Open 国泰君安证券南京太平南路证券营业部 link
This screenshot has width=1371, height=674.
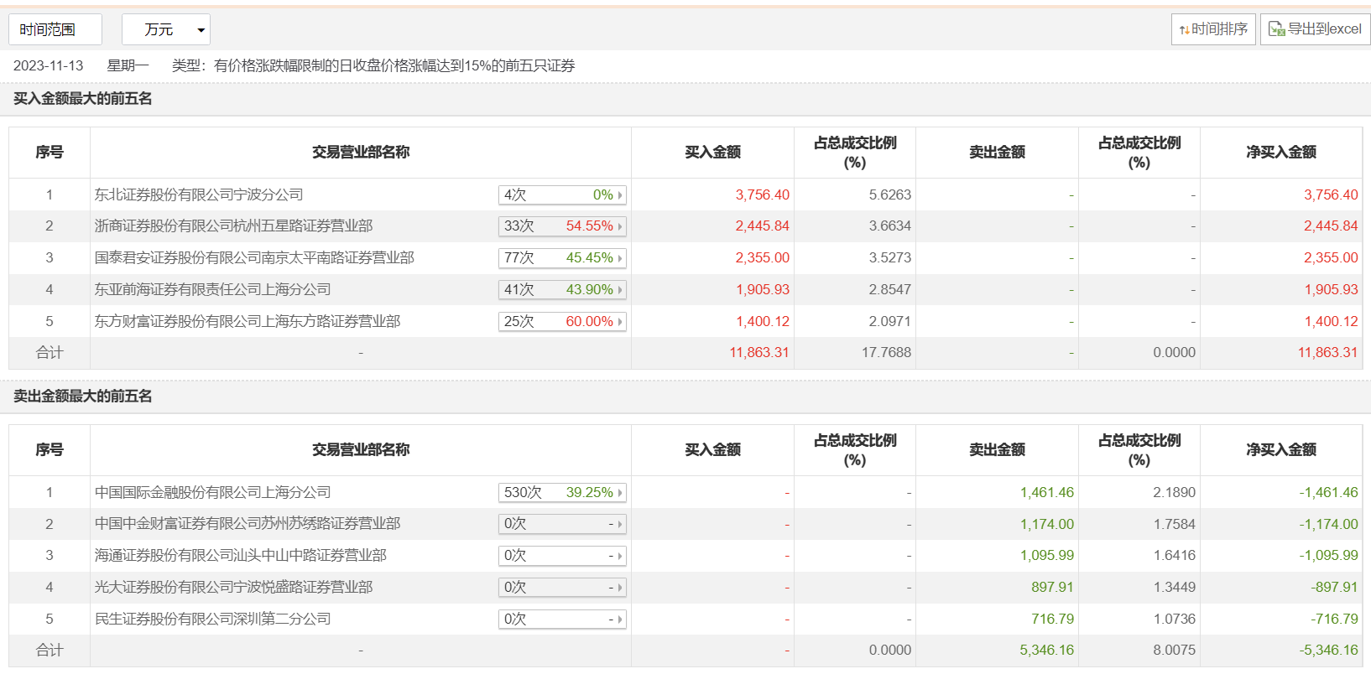coord(254,257)
